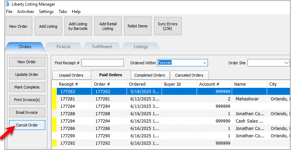Open the Activities menu
291x150 pixels.
pos(26,12)
